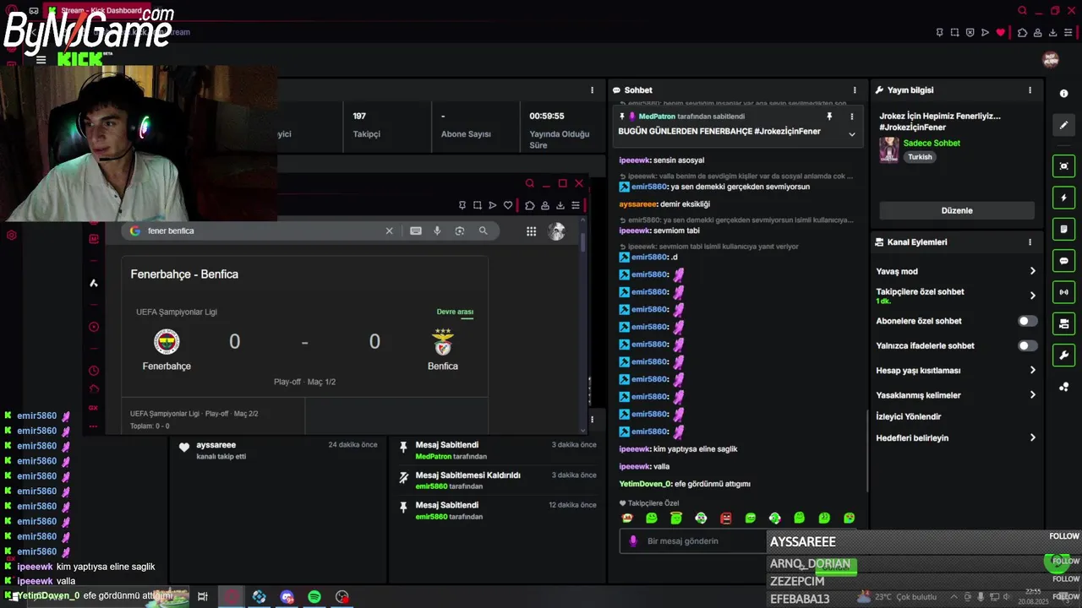This screenshot has width=1082, height=608.
Task: Click the Devre arası match status
Action: click(455, 312)
